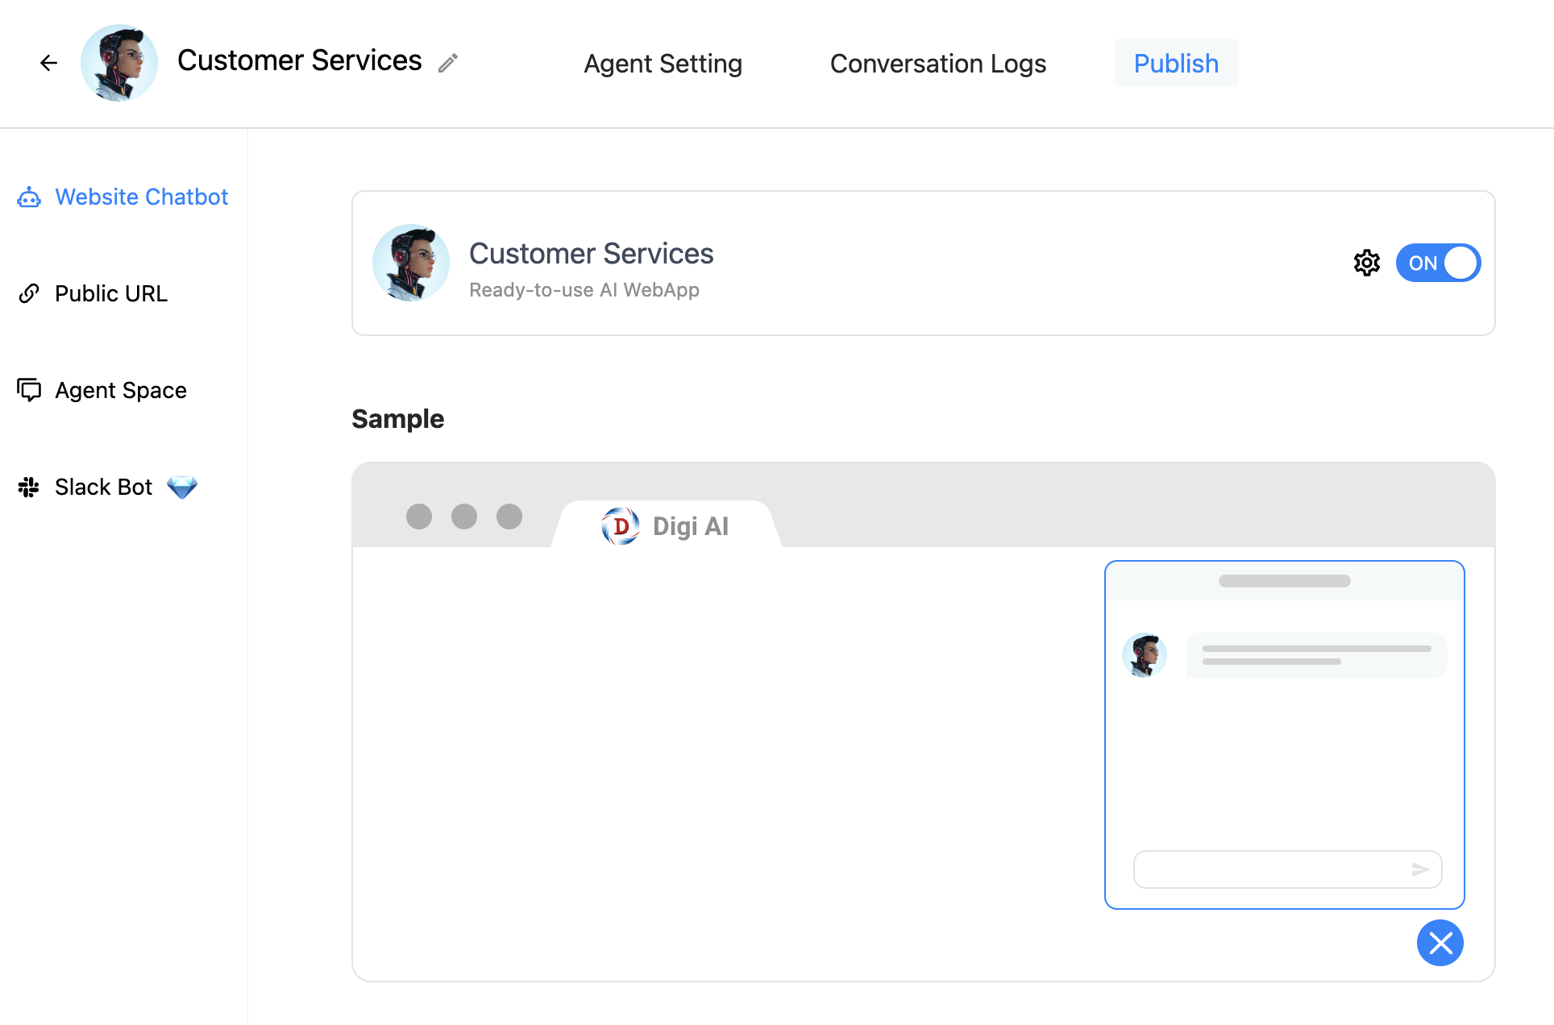Click the sample chat widget header bar
1554x1025 pixels.
1285,581
